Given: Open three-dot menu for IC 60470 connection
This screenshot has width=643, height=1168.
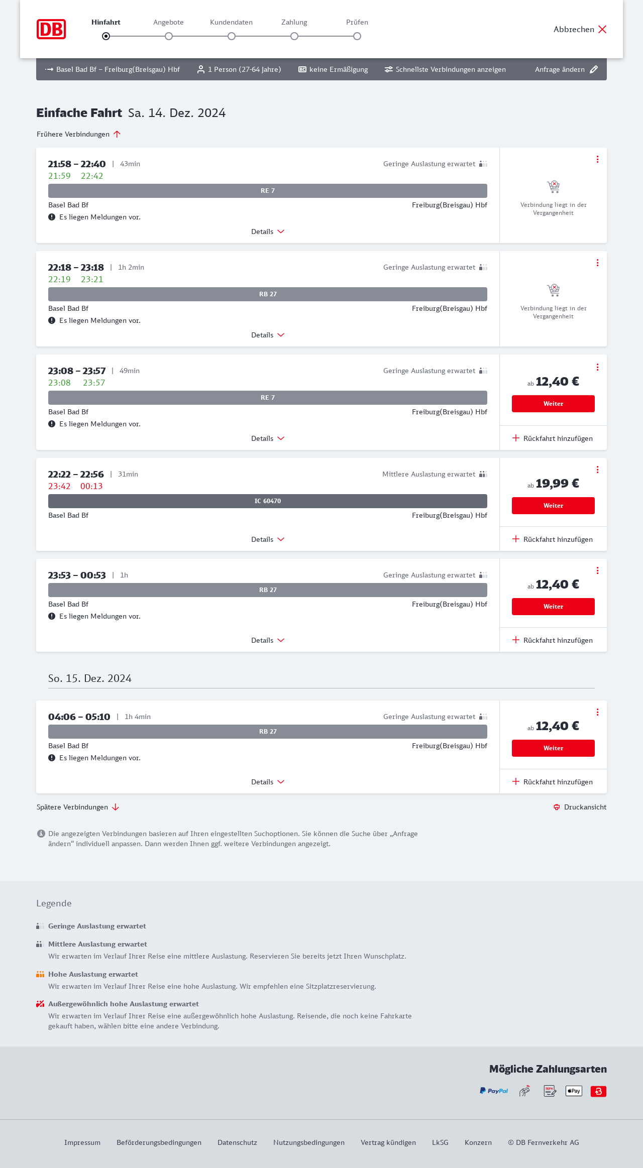Looking at the screenshot, I should tap(597, 470).
